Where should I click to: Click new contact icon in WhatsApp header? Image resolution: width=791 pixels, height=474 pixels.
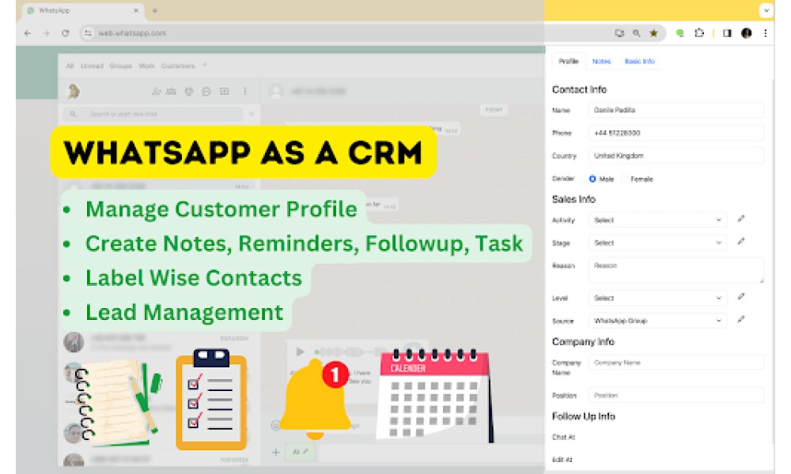tap(156, 91)
